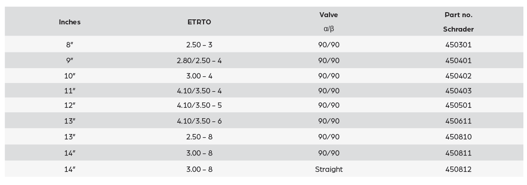
Task: Select part number 450810
Action: [x=458, y=137]
